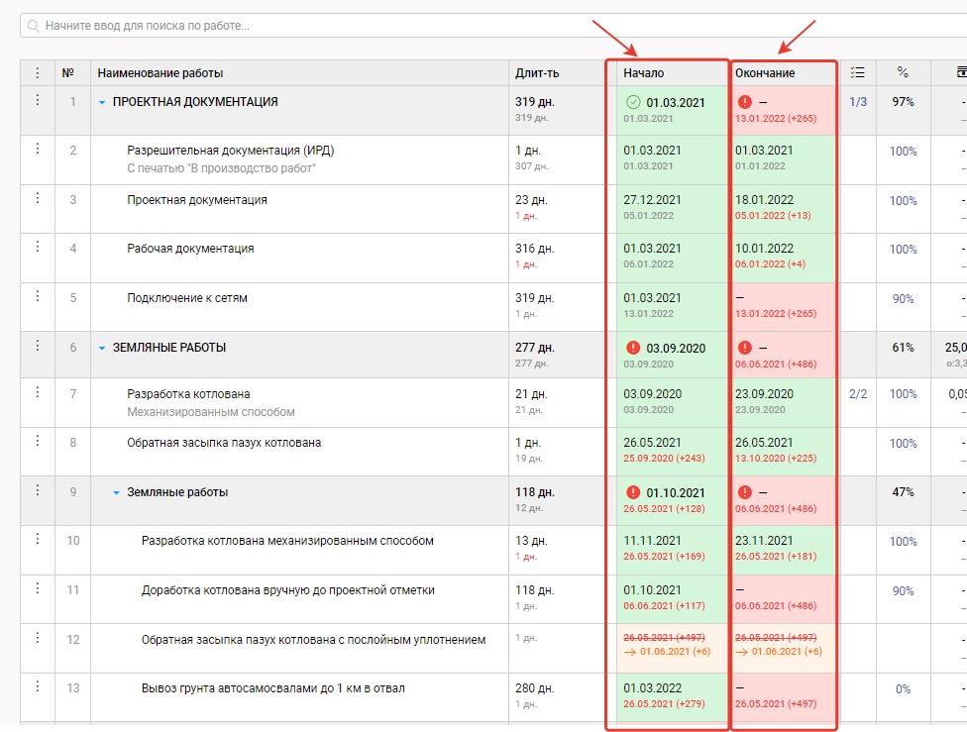This screenshot has height=732, width=967.
Task: Open the 1/3 checklist link in row 1
Action: coord(858,101)
